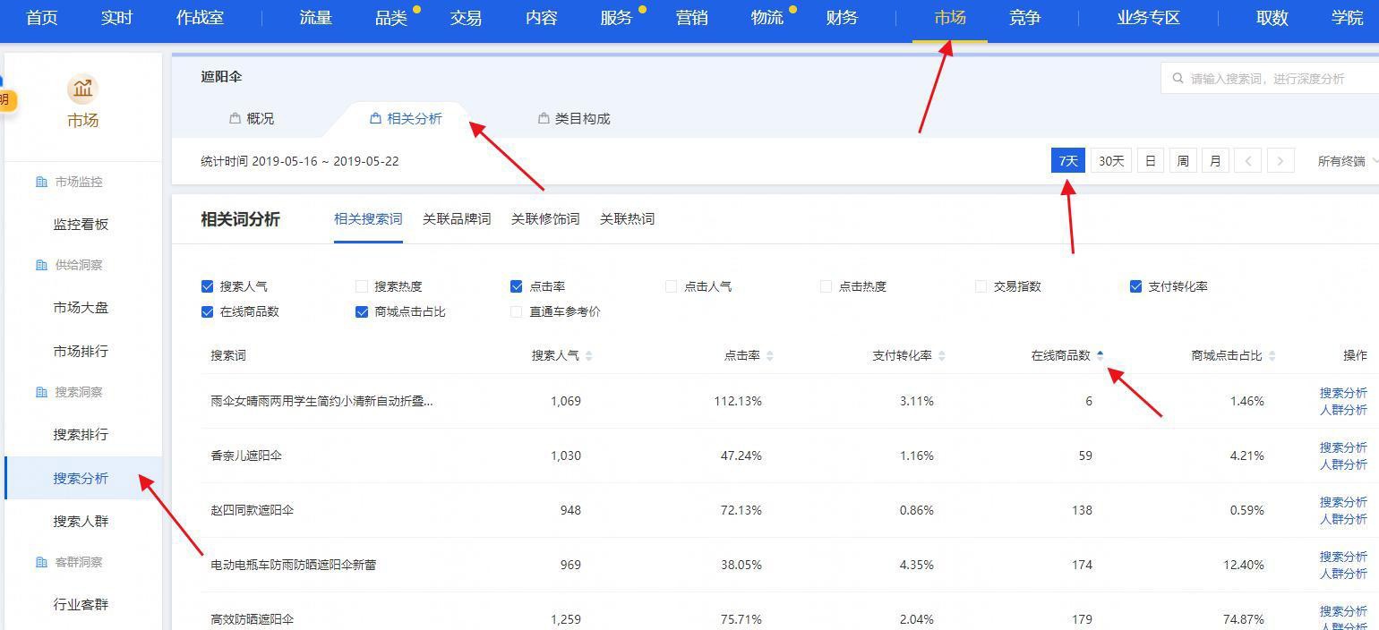Select the 30天 time range button
This screenshot has height=630, width=1379.
tap(1111, 161)
